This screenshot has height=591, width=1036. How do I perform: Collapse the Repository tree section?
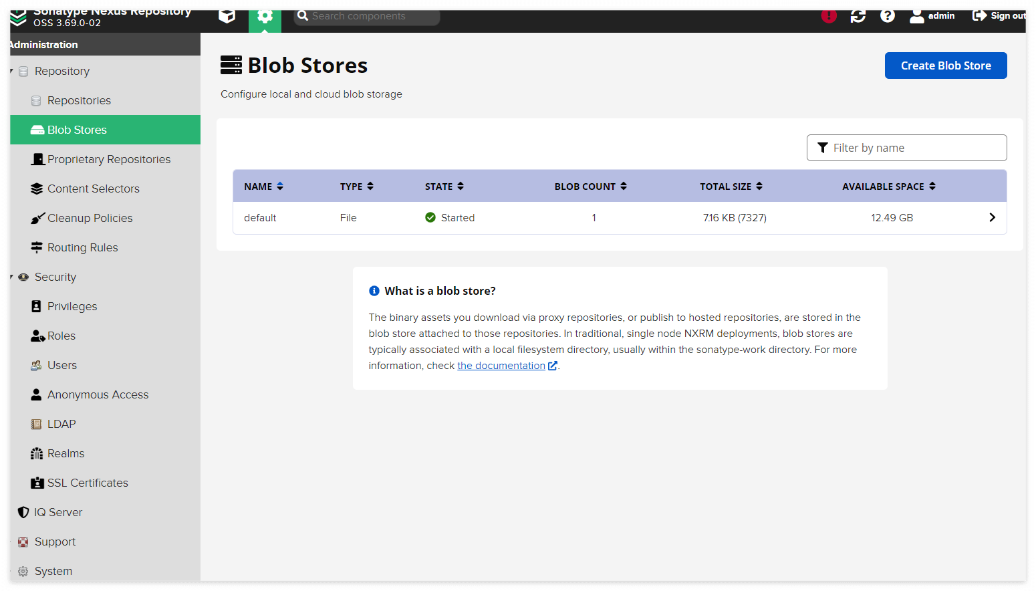click(12, 71)
